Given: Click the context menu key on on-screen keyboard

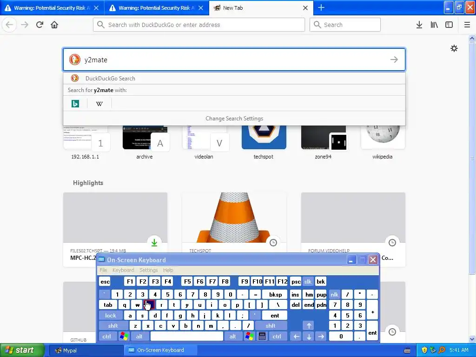Looking at the screenshot, I should (x=262, y=336).
